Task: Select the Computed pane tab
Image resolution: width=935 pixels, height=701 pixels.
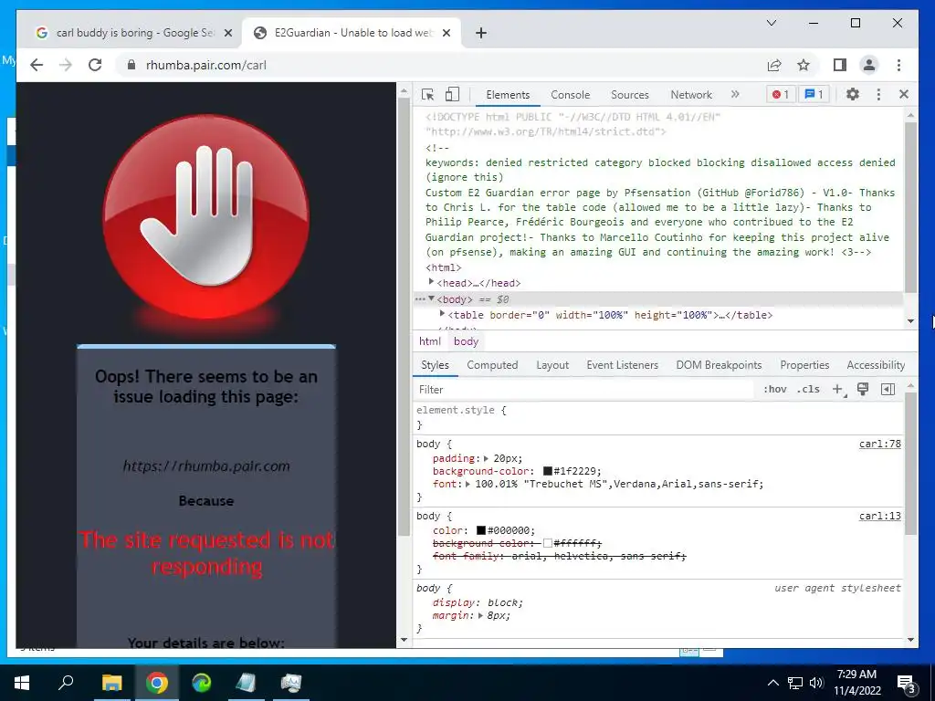Action: pyautogui.click(x=492, y=365)
